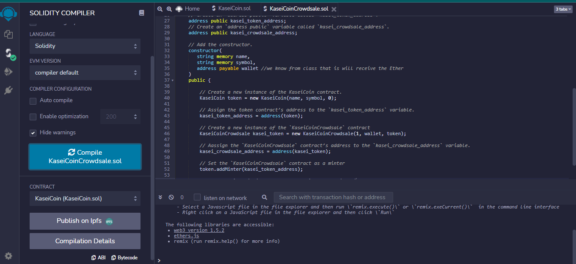
Task: Enable Auto compile checkbox
Action: click(x=33, y=101)
